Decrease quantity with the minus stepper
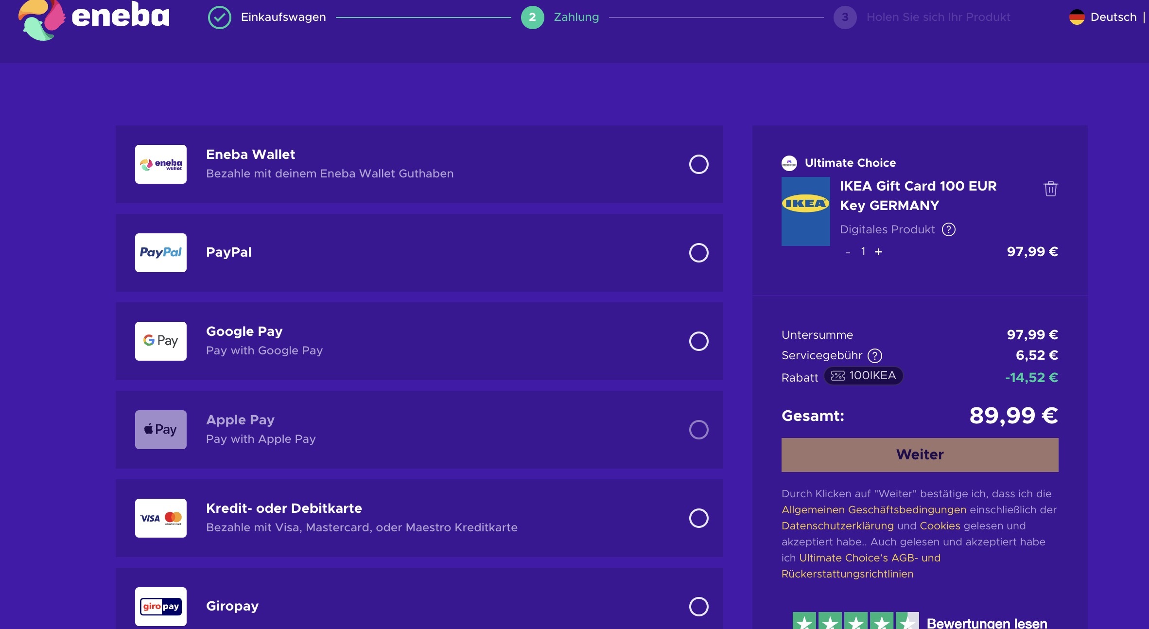Image resolution: width=1149 pixels, height=629 pixels. point(848,252)
